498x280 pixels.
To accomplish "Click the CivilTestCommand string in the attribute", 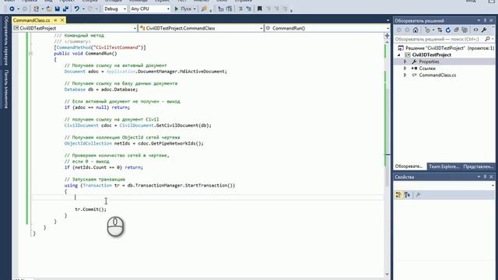I will (x=117, y=47).
